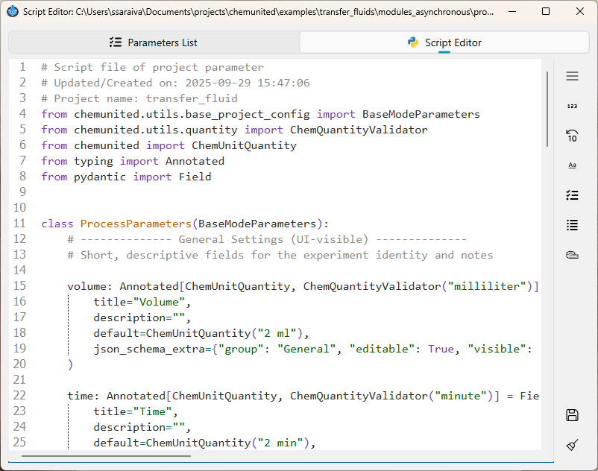This screenshot has height=471, width=598.
Task: Click the text '# Script file of project parameter'
Action: [x=152, y=68]
